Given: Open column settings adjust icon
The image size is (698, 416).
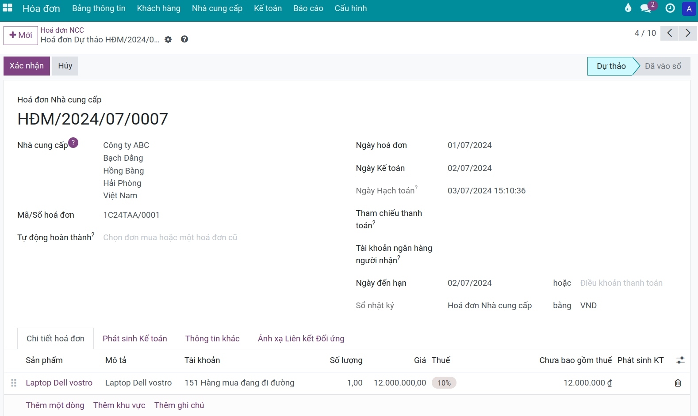Looking at the screenshot, I should 680,360.
